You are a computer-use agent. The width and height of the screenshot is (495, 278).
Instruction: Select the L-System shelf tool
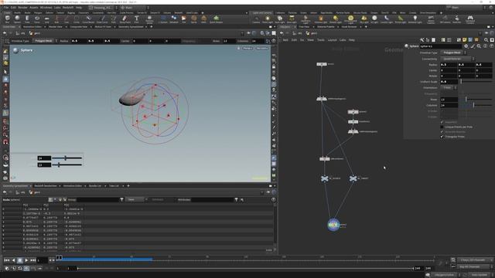pos(163,19)
